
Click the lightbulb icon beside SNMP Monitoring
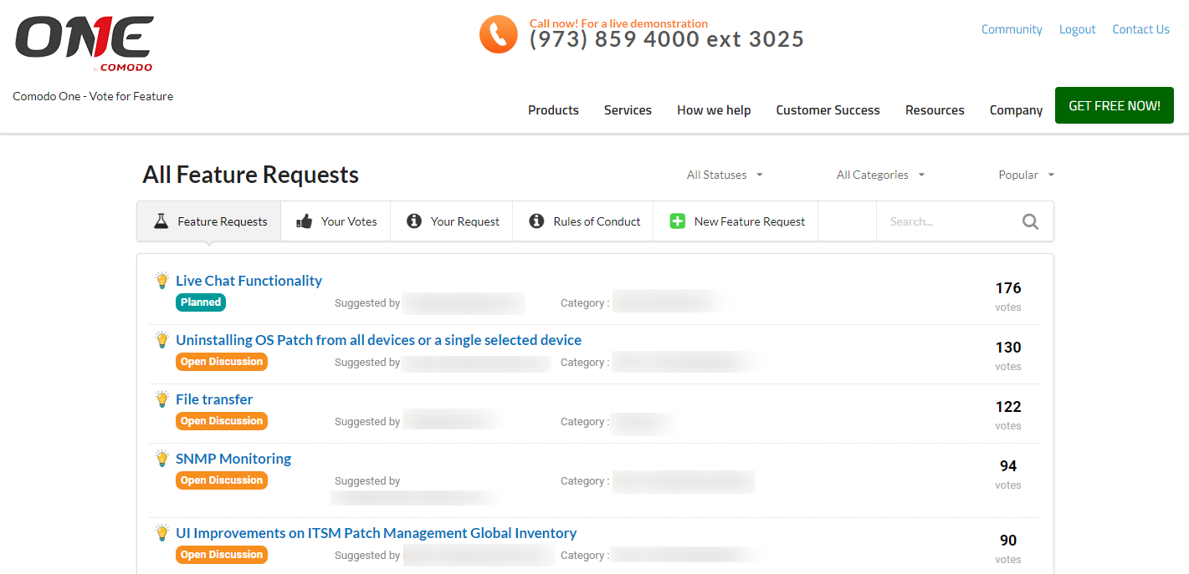[x=162, y=458]
